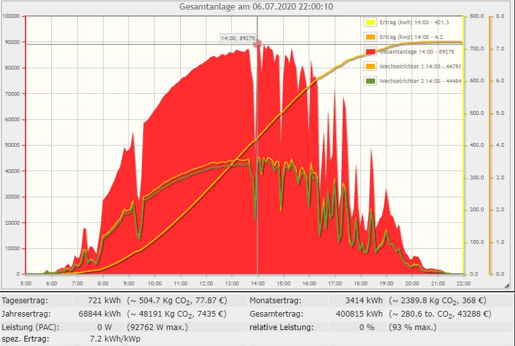
Task: Click the orange Wechselrichter 1 legend swatch
Action: pos(370,66)
